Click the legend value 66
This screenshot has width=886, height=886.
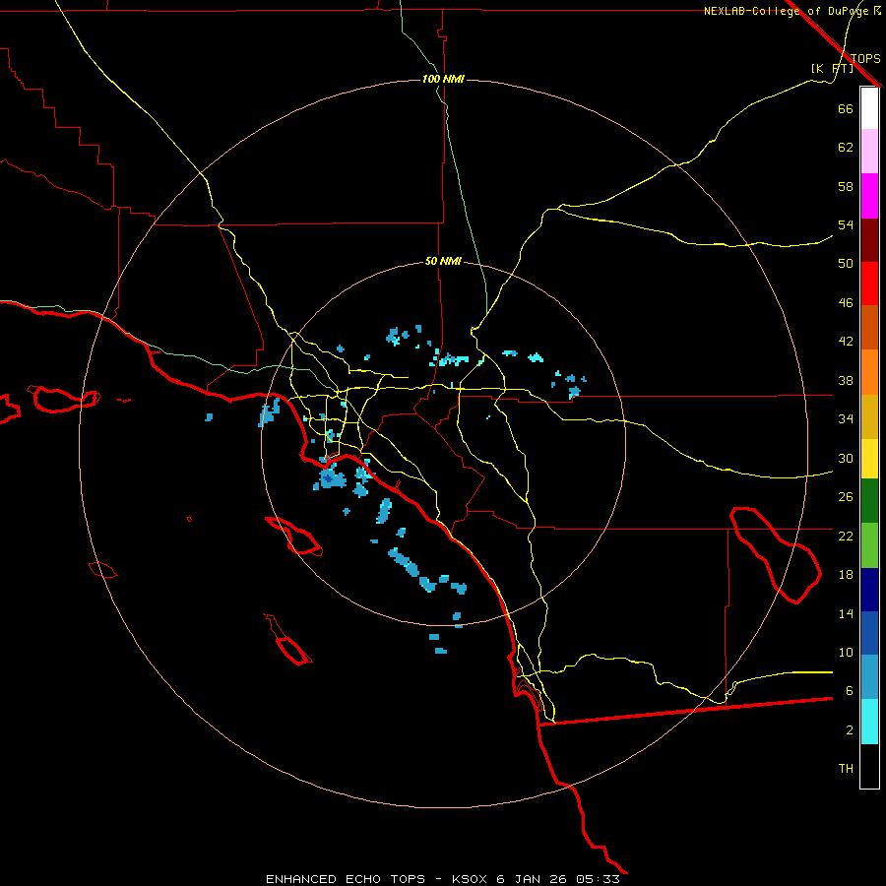(x=846, y=108)
